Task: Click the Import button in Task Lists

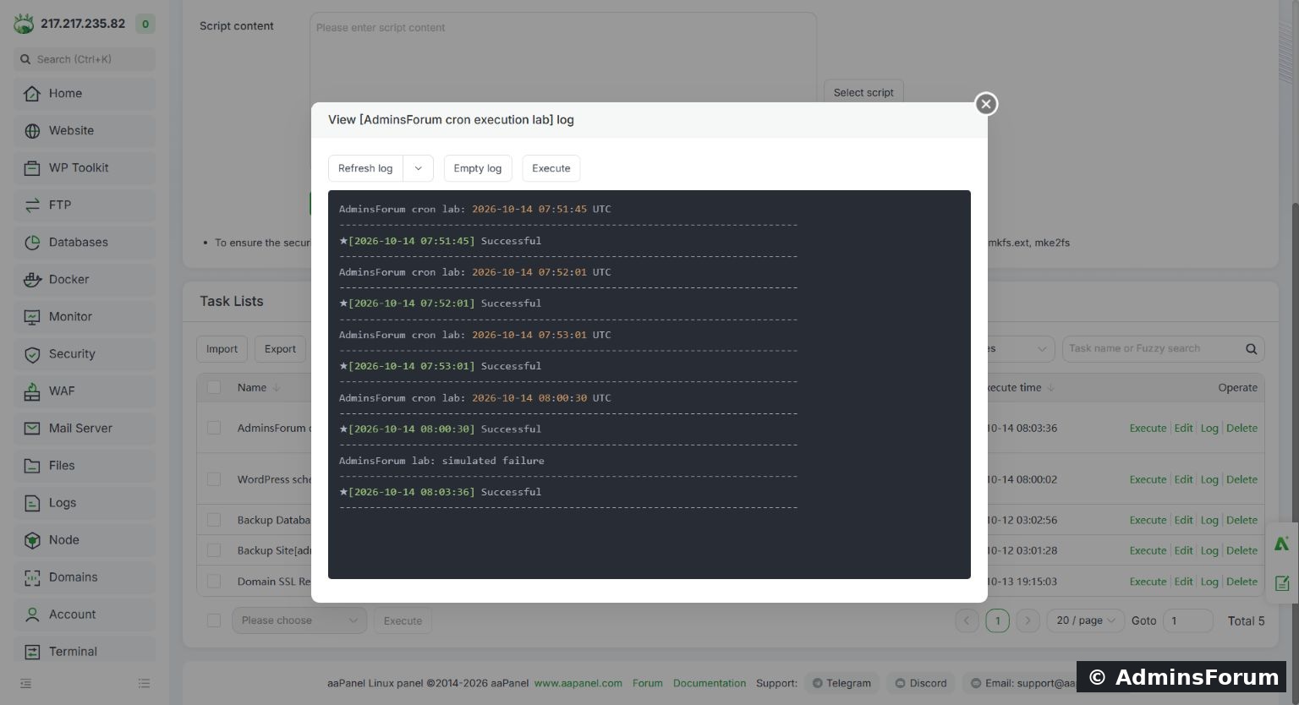Action: [222, 349]
